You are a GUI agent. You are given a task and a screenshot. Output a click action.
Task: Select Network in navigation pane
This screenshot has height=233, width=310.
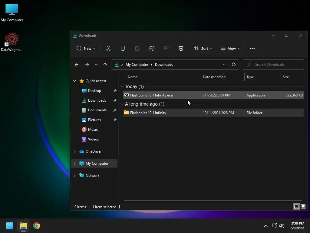pos(92,176)
